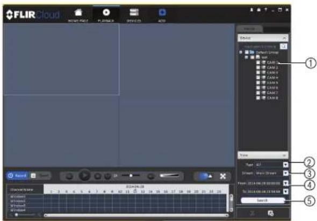This screenshot has height=221, width=317.
Task: Click the search icon next to device field
Action: pos(284,47)
